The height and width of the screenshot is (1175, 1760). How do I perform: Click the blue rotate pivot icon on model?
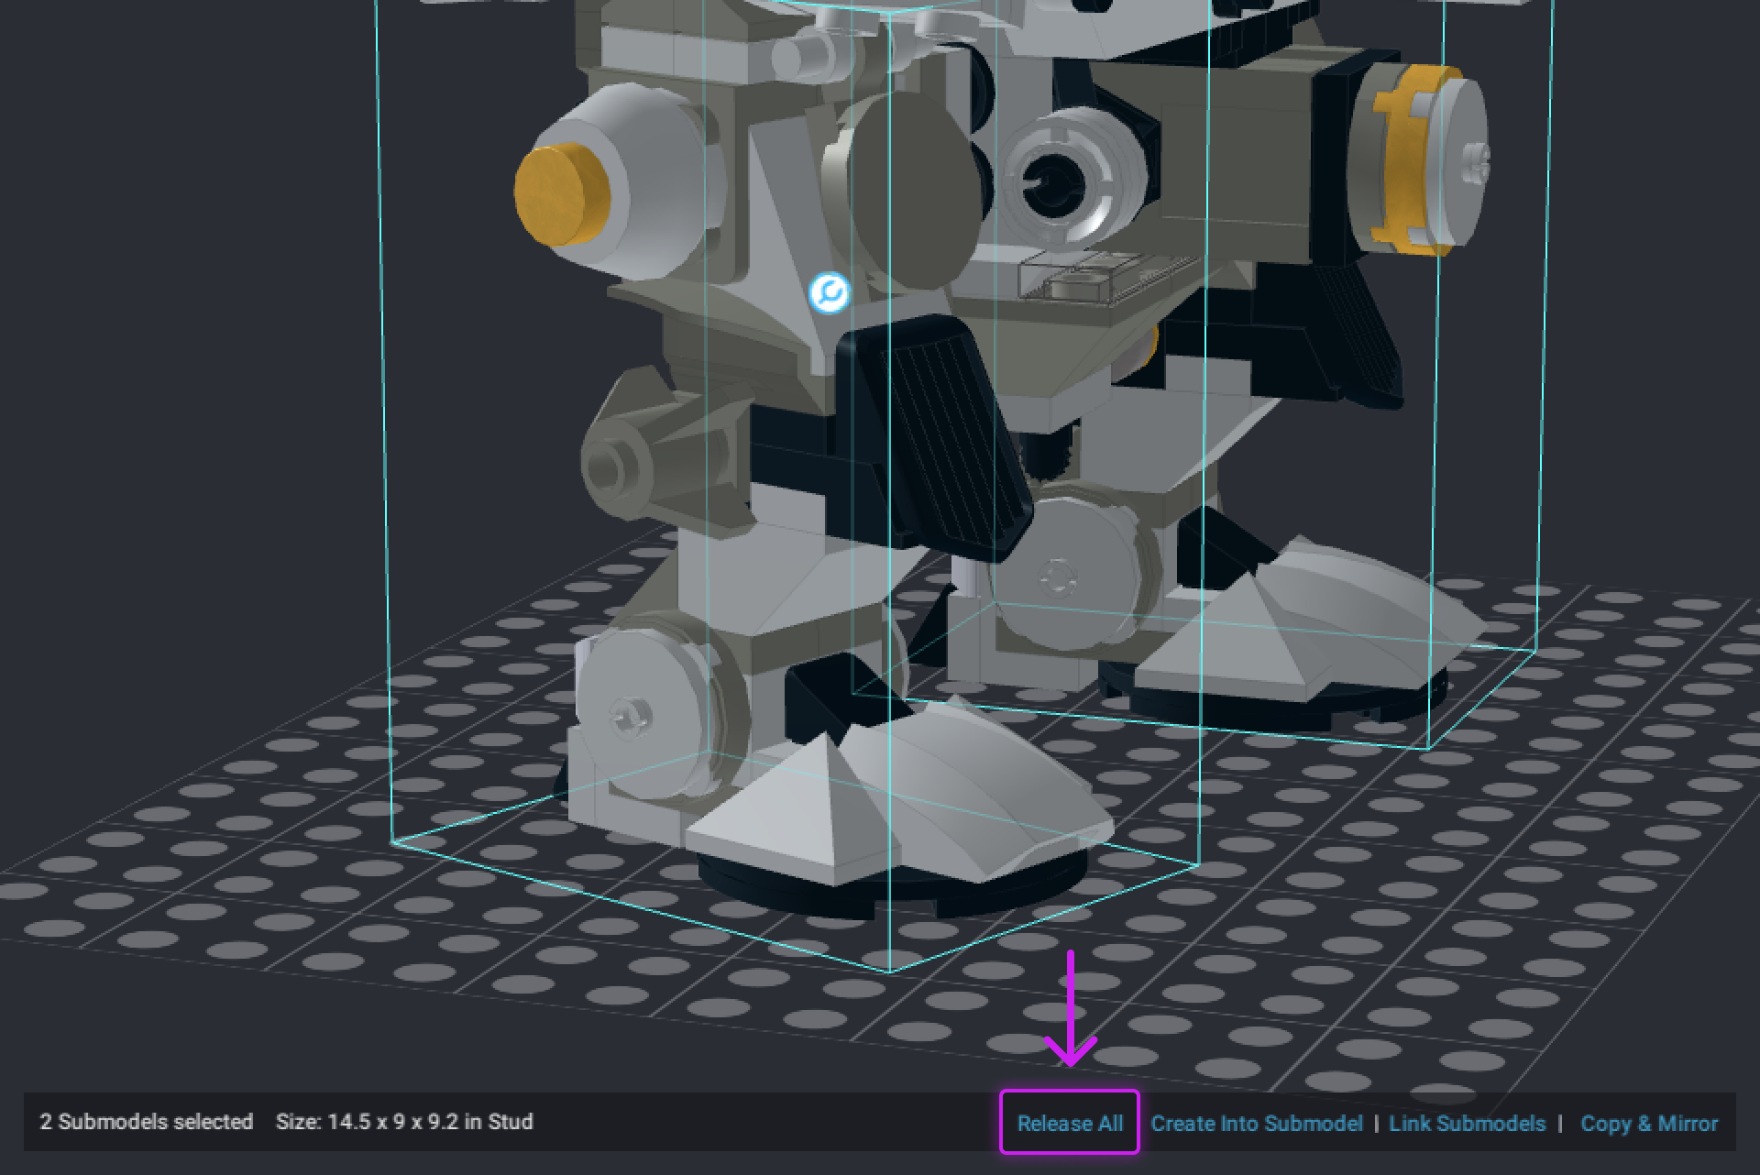830,293
